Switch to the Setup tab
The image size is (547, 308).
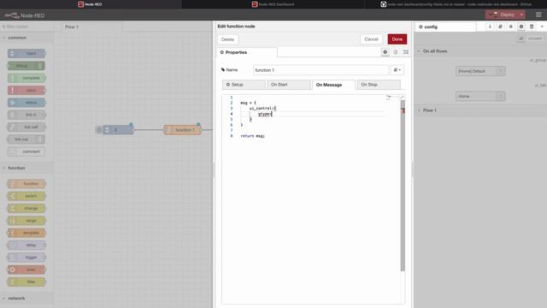244,85
